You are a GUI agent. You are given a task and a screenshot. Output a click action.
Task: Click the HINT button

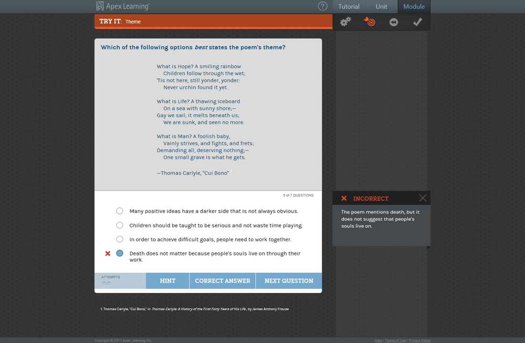point(167,281)
